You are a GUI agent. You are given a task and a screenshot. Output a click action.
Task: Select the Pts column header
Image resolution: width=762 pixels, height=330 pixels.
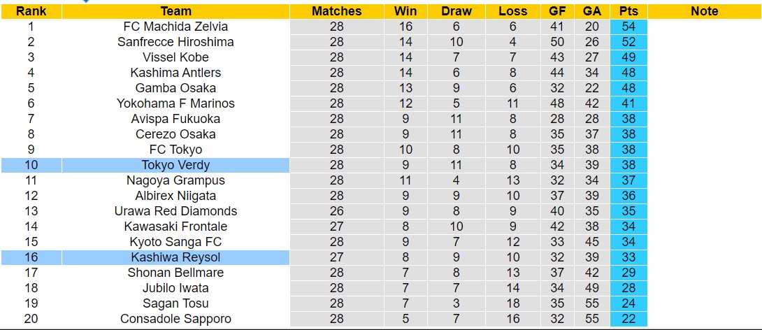[628, 11]
